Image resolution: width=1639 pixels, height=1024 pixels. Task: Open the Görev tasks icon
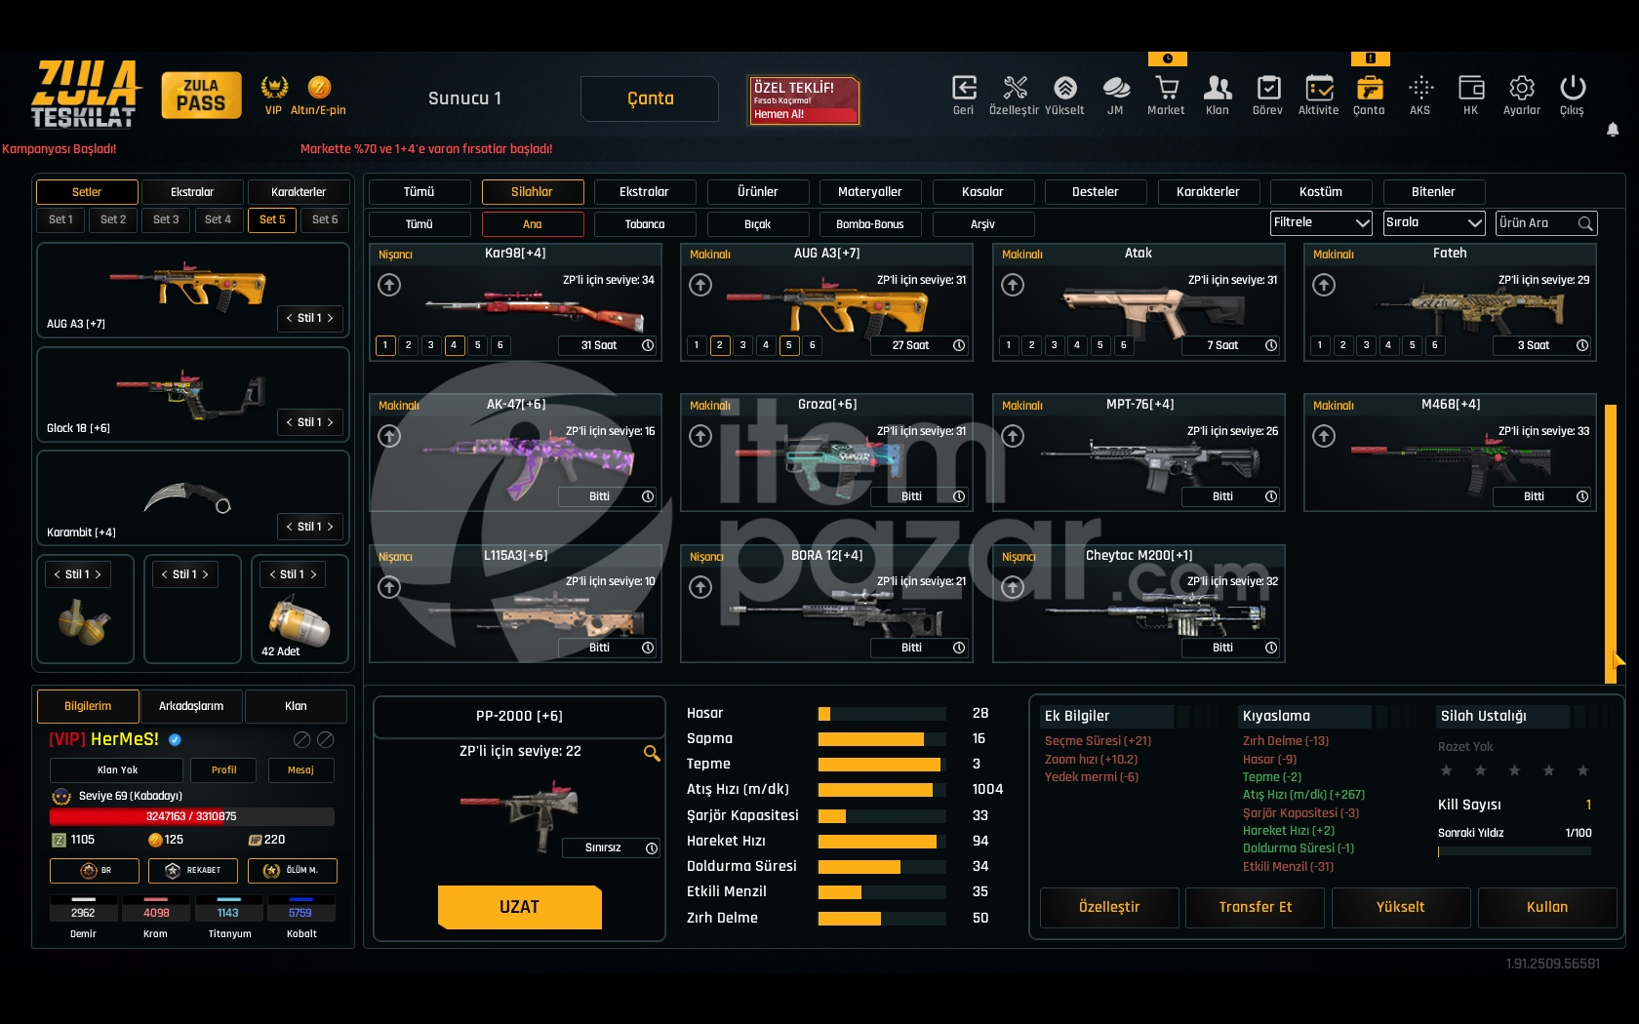point(1268,88)
